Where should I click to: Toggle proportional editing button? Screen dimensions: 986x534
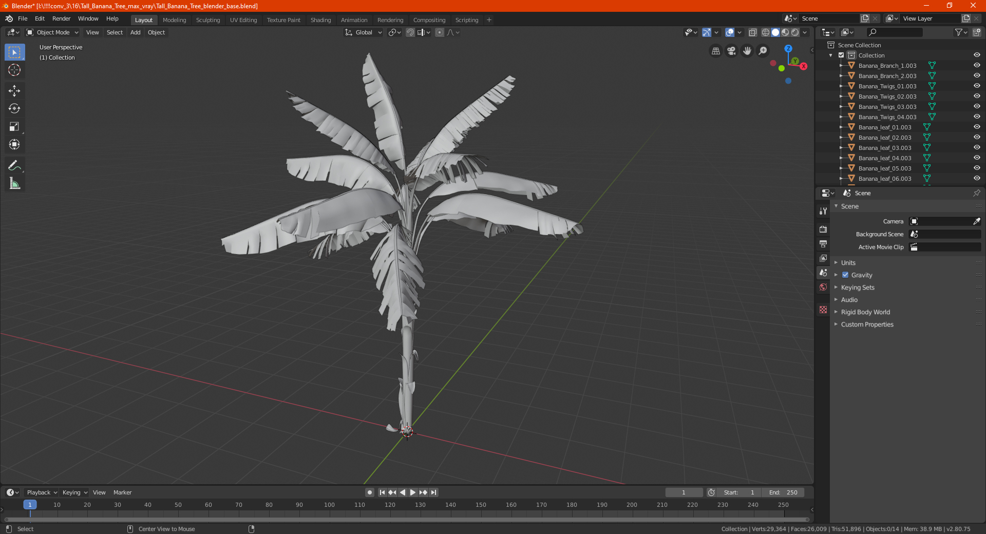(440, 32)
